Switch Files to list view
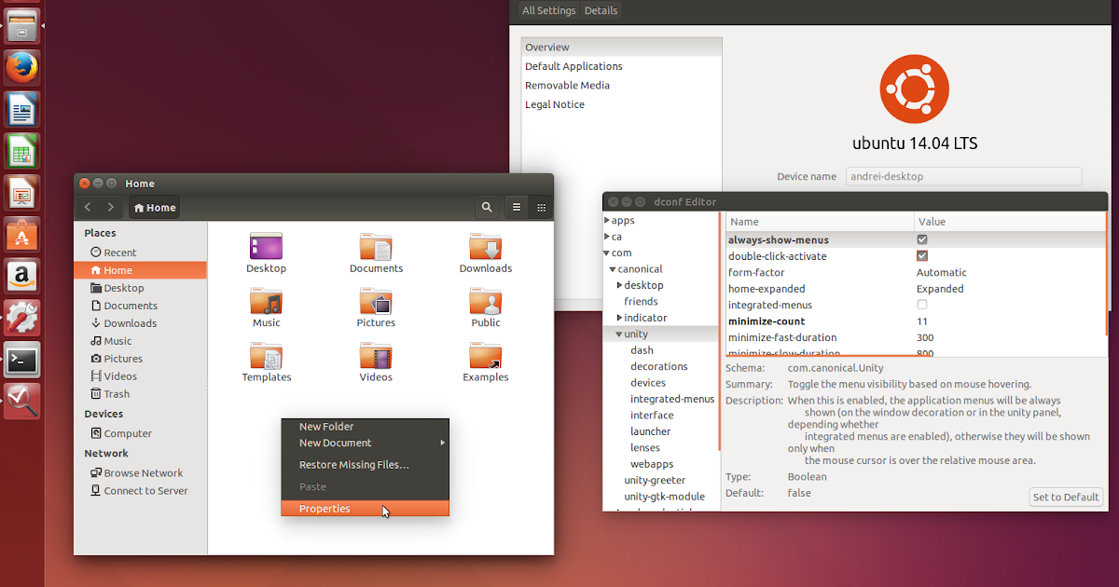This screenshot has width=1119, height=587. [x=517, y=207]
